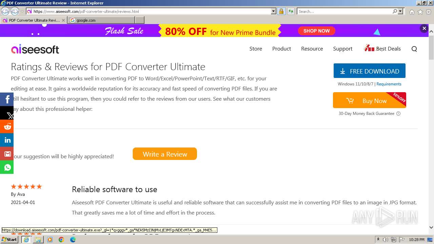Open the IE Favorites star icon

(420, 12)
